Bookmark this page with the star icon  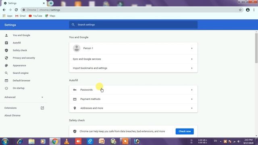(x=240, y=10)
